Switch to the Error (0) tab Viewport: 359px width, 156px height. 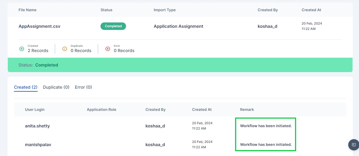pyautogui.click(x=83, y=87)
